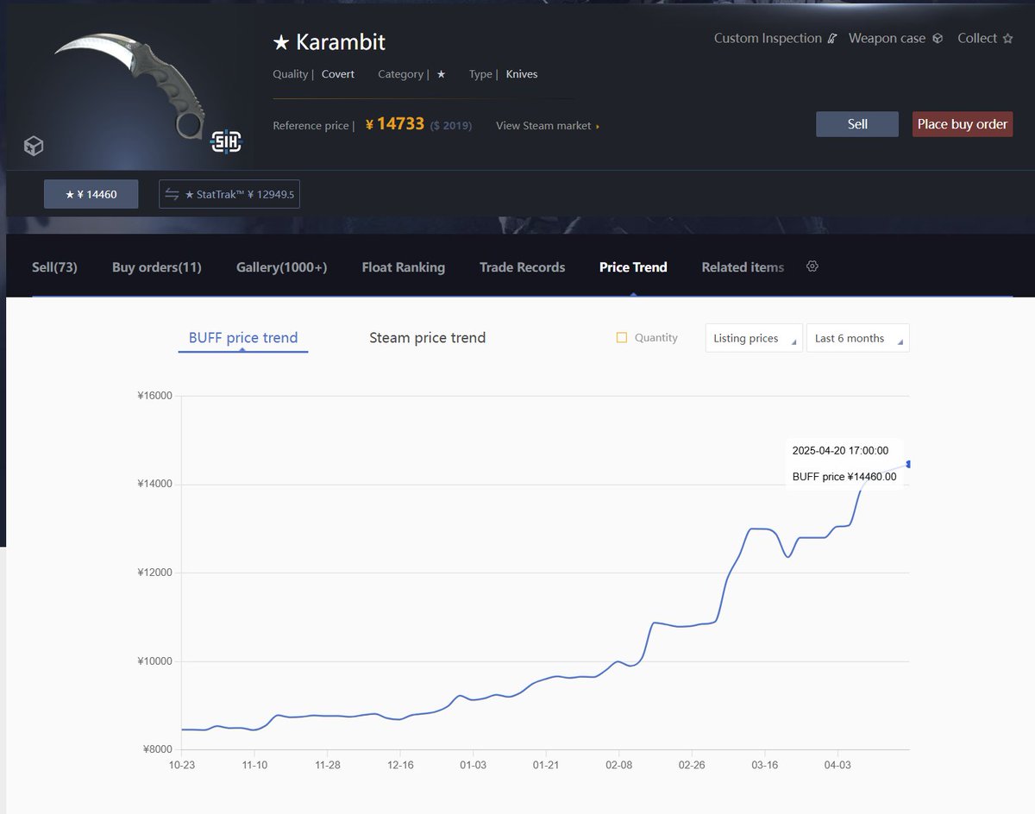Click Place buy order button
Screen dimensions: 1035x814
(x=963, y=124)
